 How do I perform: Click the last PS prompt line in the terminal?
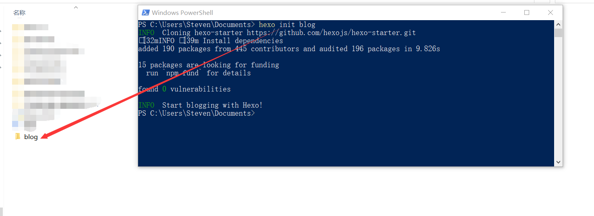(x=197, y=113)
